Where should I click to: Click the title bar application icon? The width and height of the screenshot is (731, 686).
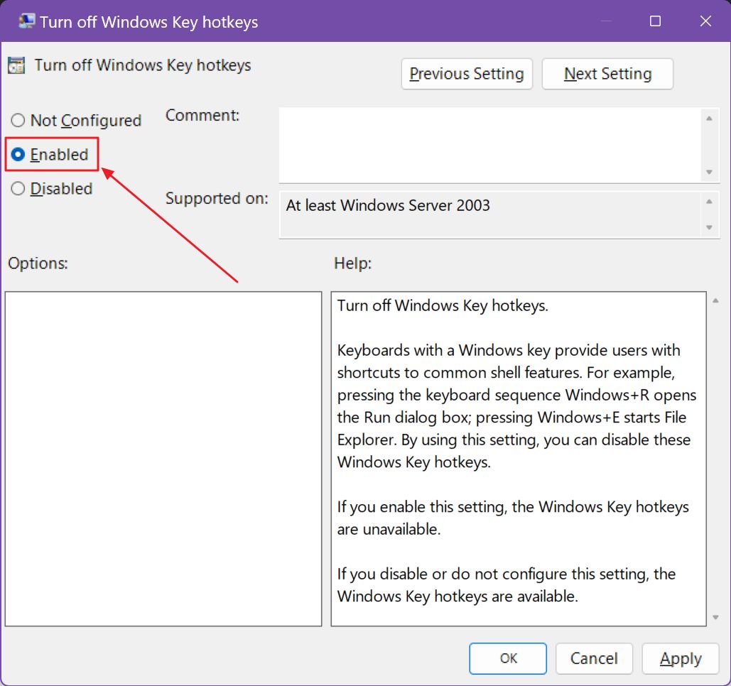pyautogui.click(x=26, y=21)
